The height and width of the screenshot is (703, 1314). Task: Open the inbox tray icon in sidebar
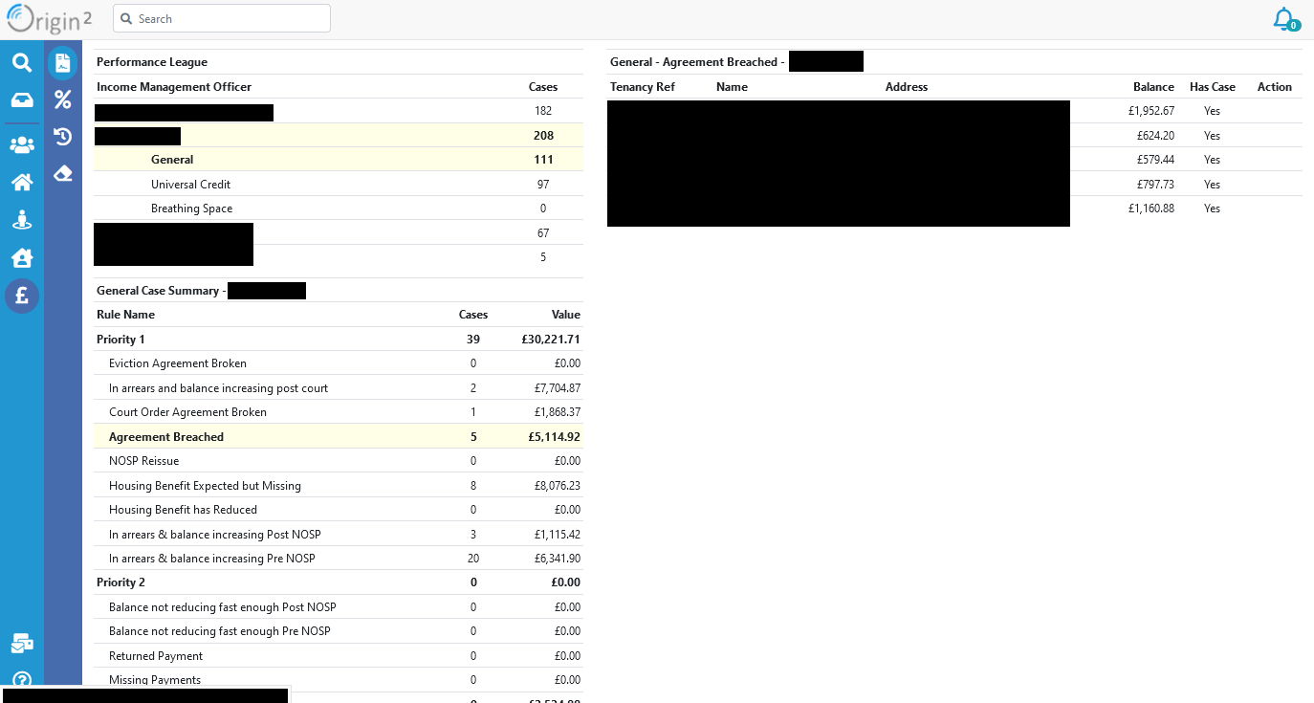pyautogui.click(x=21, y=100)
